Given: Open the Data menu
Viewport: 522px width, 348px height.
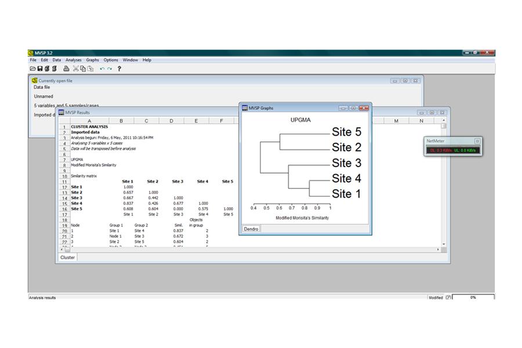Looking at the screenshot, I should [56, 60].
